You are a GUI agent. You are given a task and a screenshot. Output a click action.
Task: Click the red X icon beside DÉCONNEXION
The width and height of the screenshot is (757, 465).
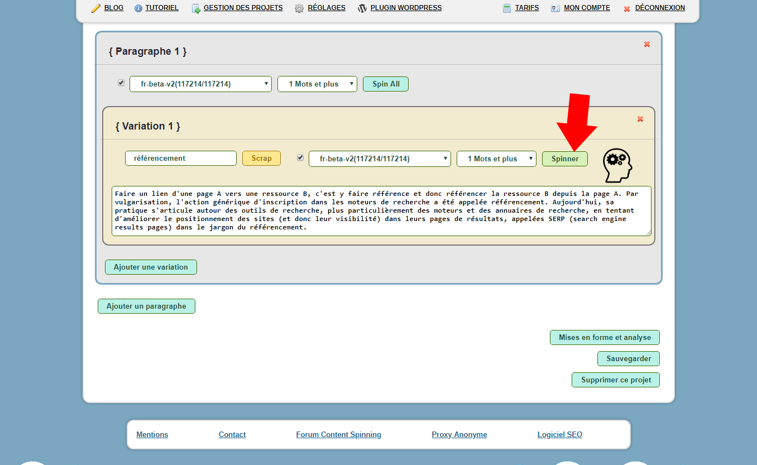point(627,9)
